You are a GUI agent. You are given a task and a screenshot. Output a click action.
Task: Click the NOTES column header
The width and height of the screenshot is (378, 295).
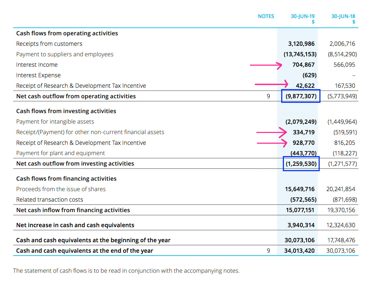click(x=266, y=16)
